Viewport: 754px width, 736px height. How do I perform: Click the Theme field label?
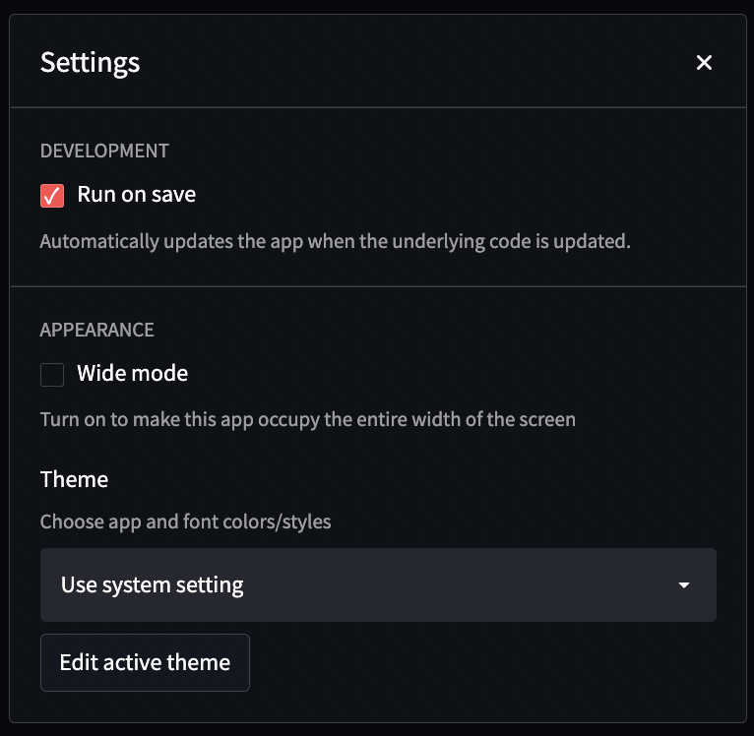coord(74,480)
